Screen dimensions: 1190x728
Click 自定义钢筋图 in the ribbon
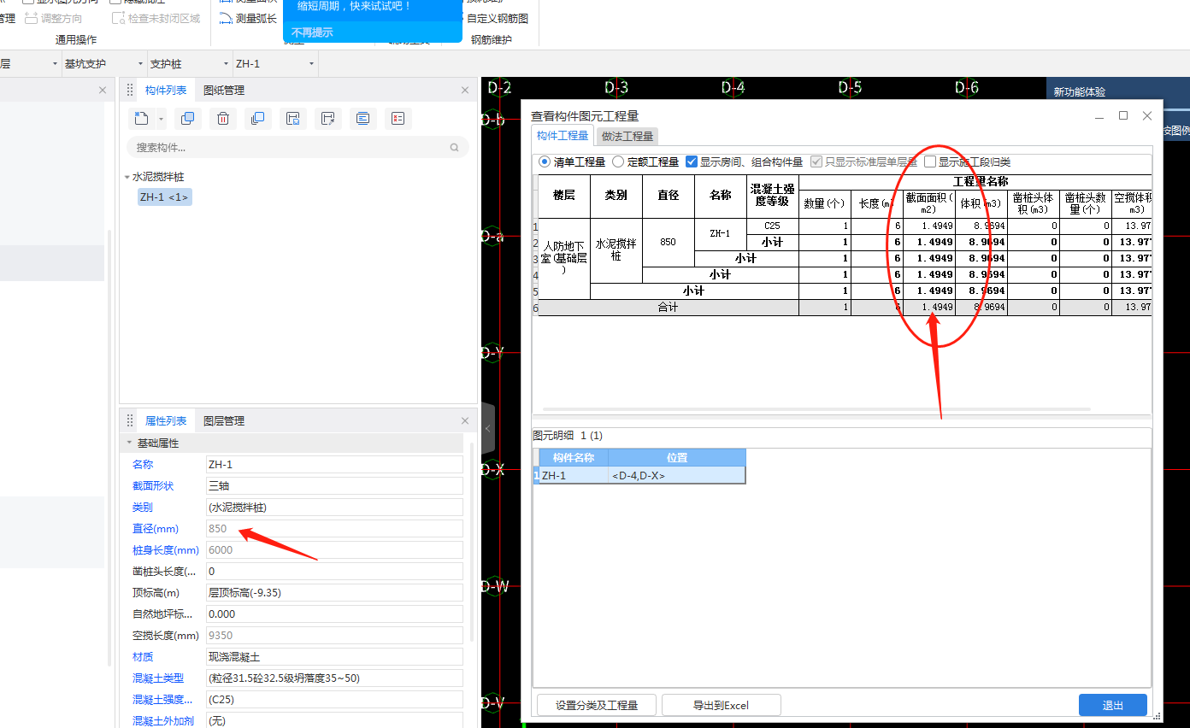click(498, 18)
